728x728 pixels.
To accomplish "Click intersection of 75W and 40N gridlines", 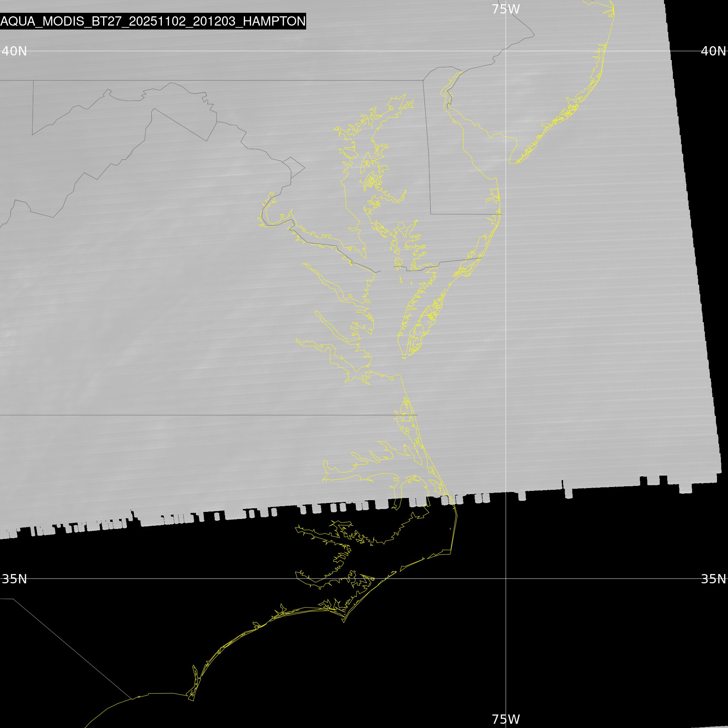I will point(506,51).
